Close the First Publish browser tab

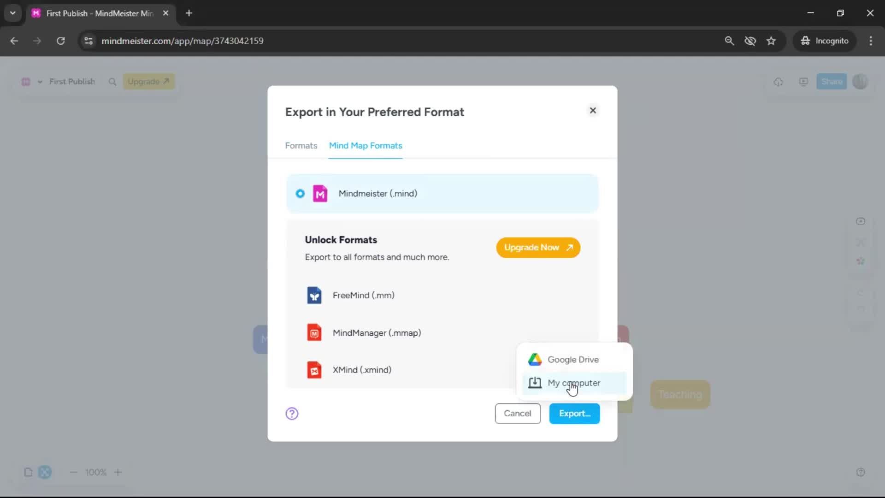[x=165, y=13]
